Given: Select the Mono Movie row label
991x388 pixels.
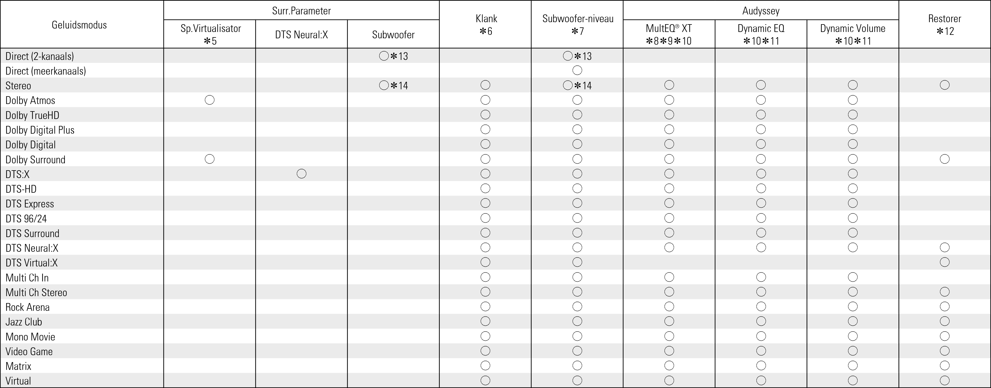Looking at the screenshot, I should point(30,336).
